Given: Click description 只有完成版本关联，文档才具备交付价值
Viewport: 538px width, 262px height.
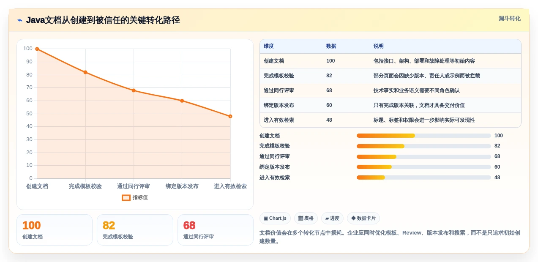Looking at the screenshot, I should (x=419, y=105).
